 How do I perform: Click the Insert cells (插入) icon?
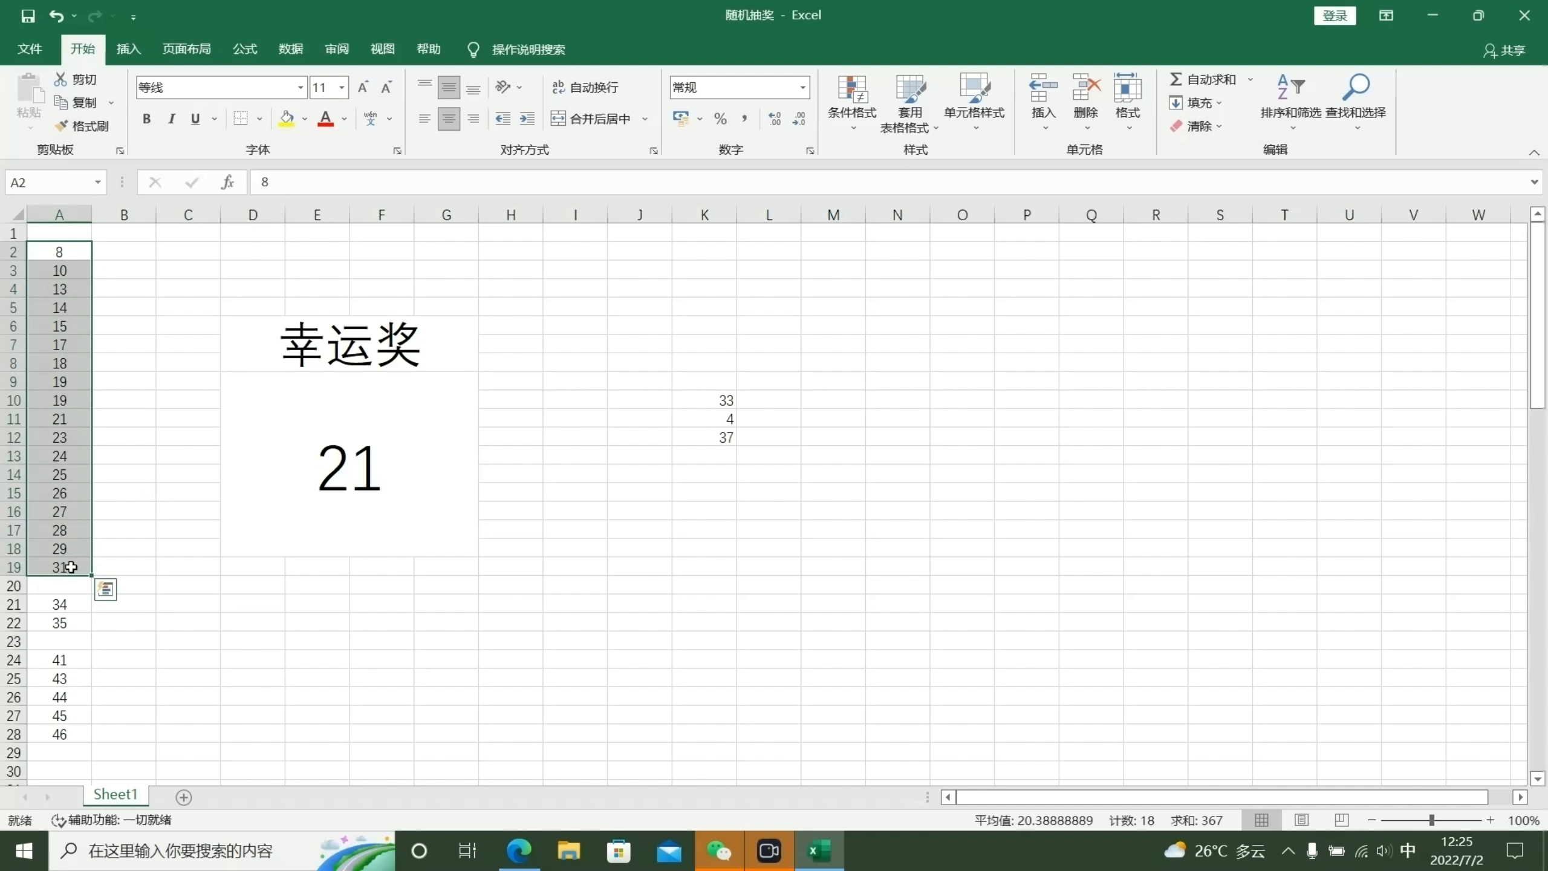click(1043, 88)
